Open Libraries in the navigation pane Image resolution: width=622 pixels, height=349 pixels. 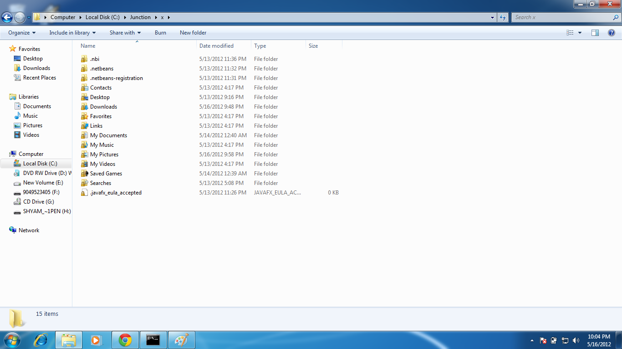[x=28, y=97]
